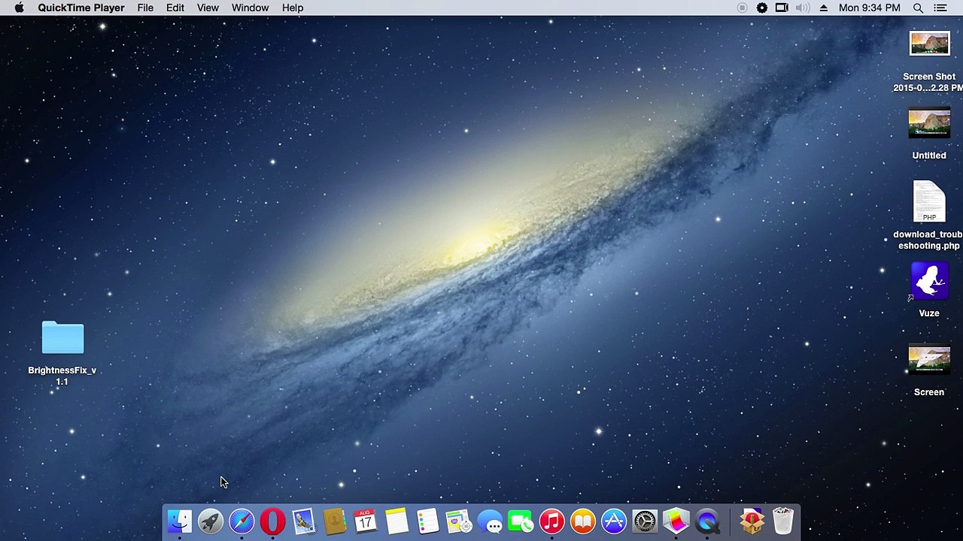Open iTunes music note icon
The height and width of the screenshot is (541, 963).
tap(551, 521)
